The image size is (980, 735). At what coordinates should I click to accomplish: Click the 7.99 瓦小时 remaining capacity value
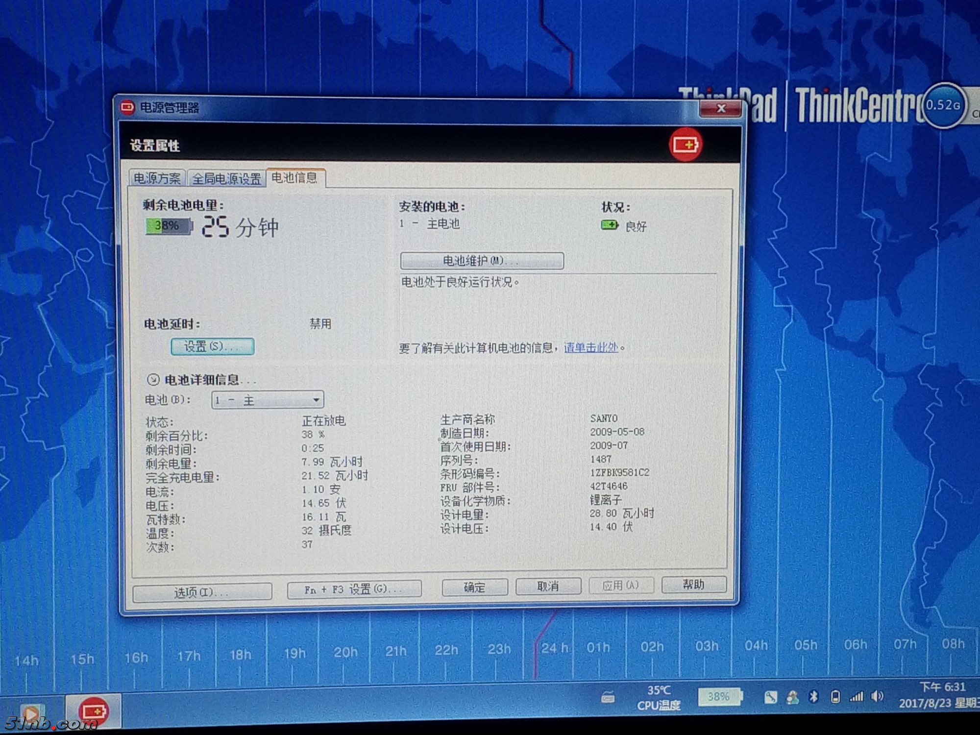coord(332,462)
